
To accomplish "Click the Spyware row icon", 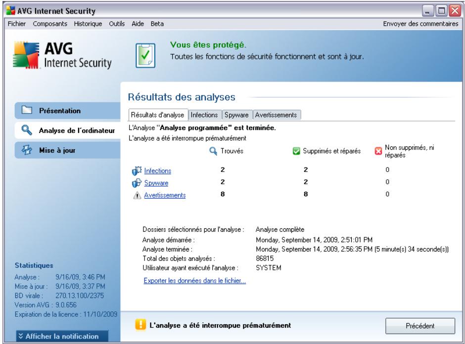I will point(137,183).
